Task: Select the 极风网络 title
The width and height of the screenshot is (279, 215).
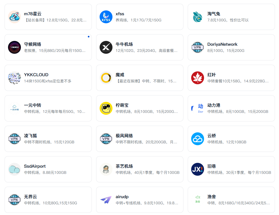Action: pos(124,136)
